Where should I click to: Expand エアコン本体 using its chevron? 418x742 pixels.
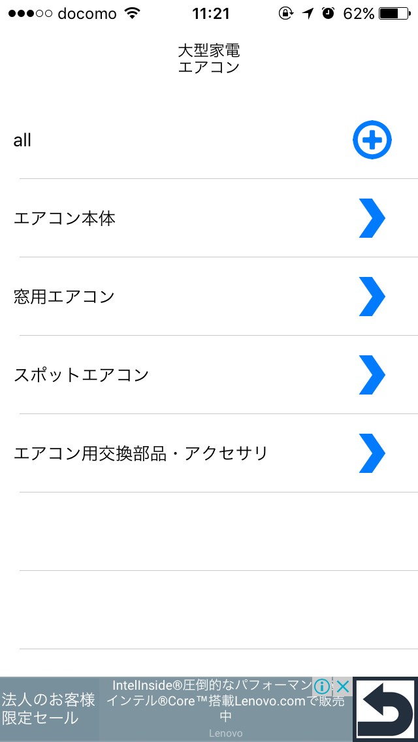pyautogui.click(x=372, y=218)
